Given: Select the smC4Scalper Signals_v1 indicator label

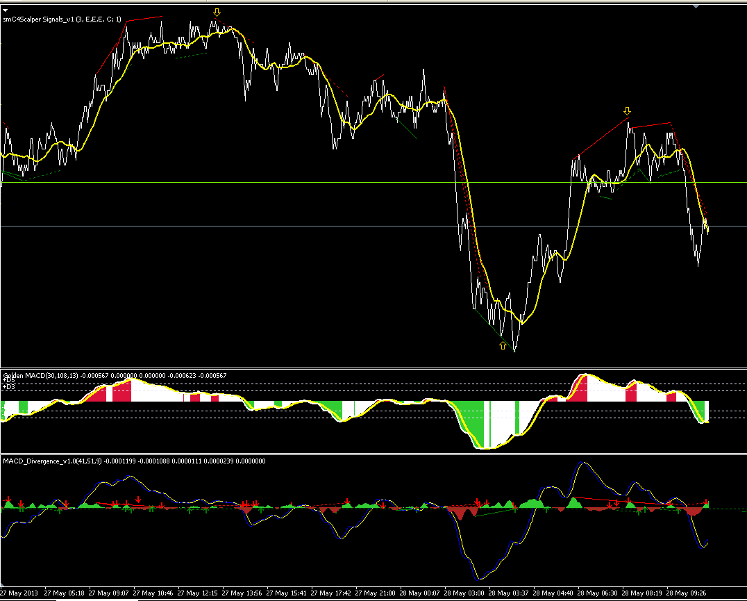Looking at the screenshot, I should pos(62,19).
